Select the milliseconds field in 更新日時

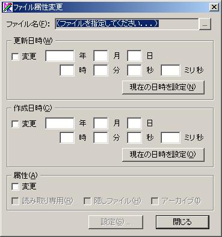pos(170,70)
